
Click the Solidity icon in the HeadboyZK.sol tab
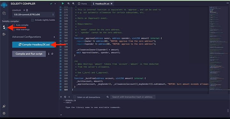point(93,3)
